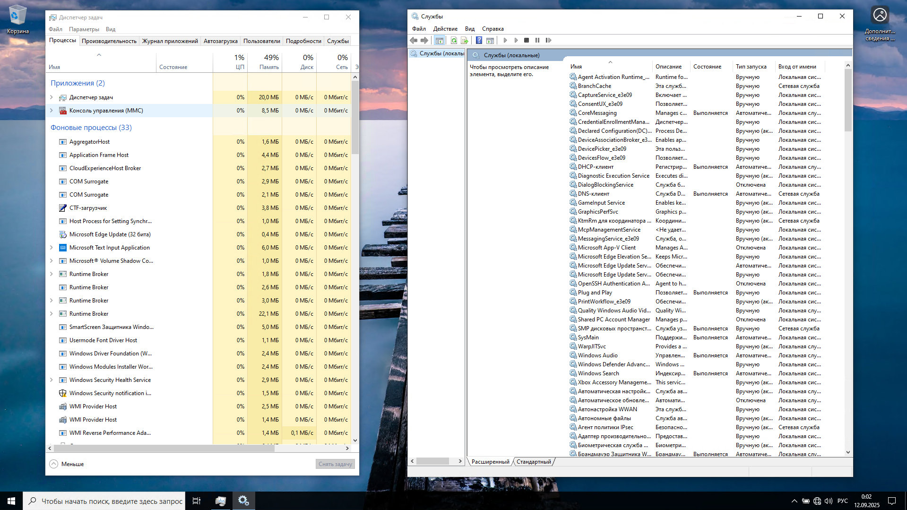Open the Параметры menu in Task Manager
The width and height of the screenshot is (907, 510).
click(x=84, y=29)
